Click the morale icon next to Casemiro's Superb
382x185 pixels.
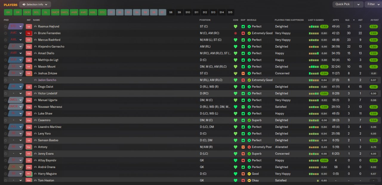249,120
